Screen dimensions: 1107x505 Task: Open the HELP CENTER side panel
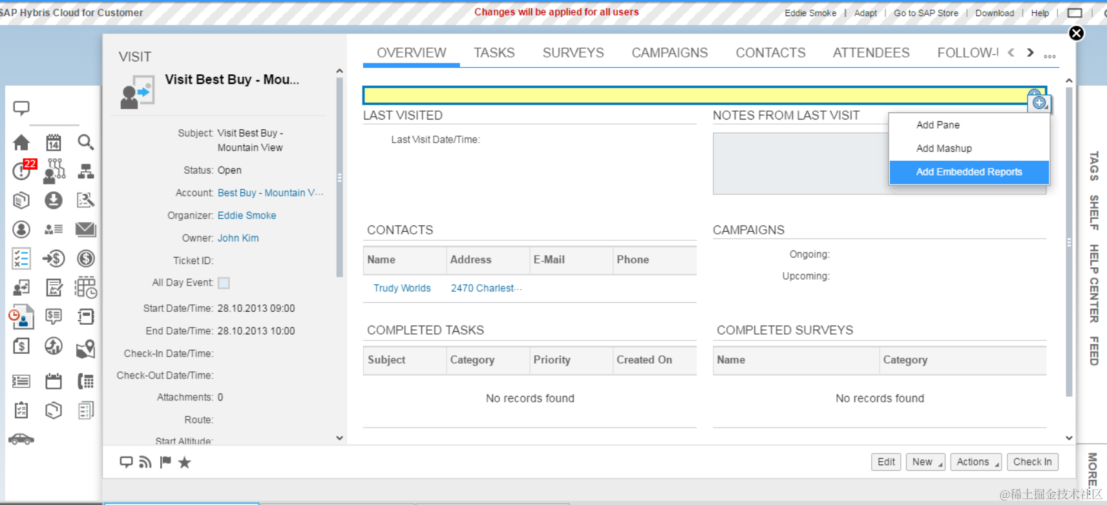pos(1093,283)
